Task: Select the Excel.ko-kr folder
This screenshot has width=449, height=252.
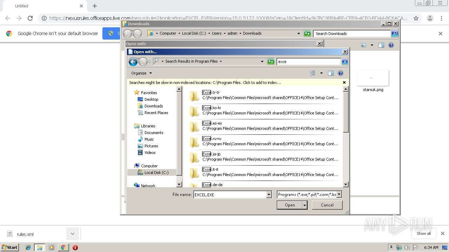Action: pyautogui.click(x=265, y=111)
